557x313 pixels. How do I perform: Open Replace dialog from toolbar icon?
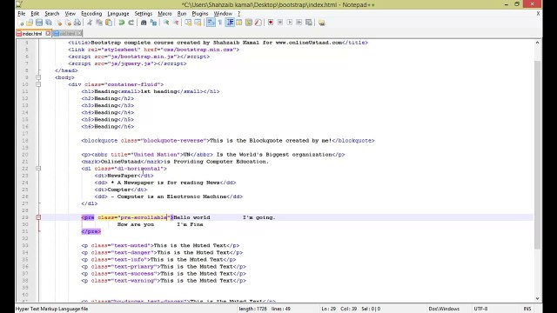tap(153, 23)
